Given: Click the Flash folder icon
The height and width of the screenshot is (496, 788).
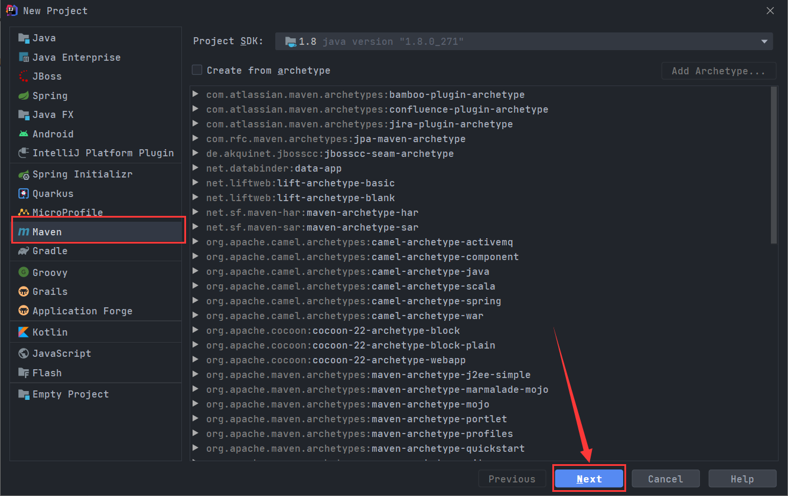Looking at the screenshot, I should click(x=24, y=373).
